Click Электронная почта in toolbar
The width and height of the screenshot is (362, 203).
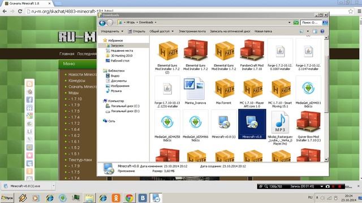[x=192, y=32]
